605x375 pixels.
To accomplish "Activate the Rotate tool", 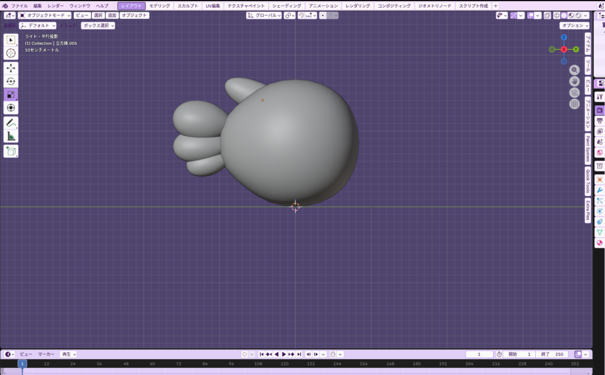I will tap(11, 81).
